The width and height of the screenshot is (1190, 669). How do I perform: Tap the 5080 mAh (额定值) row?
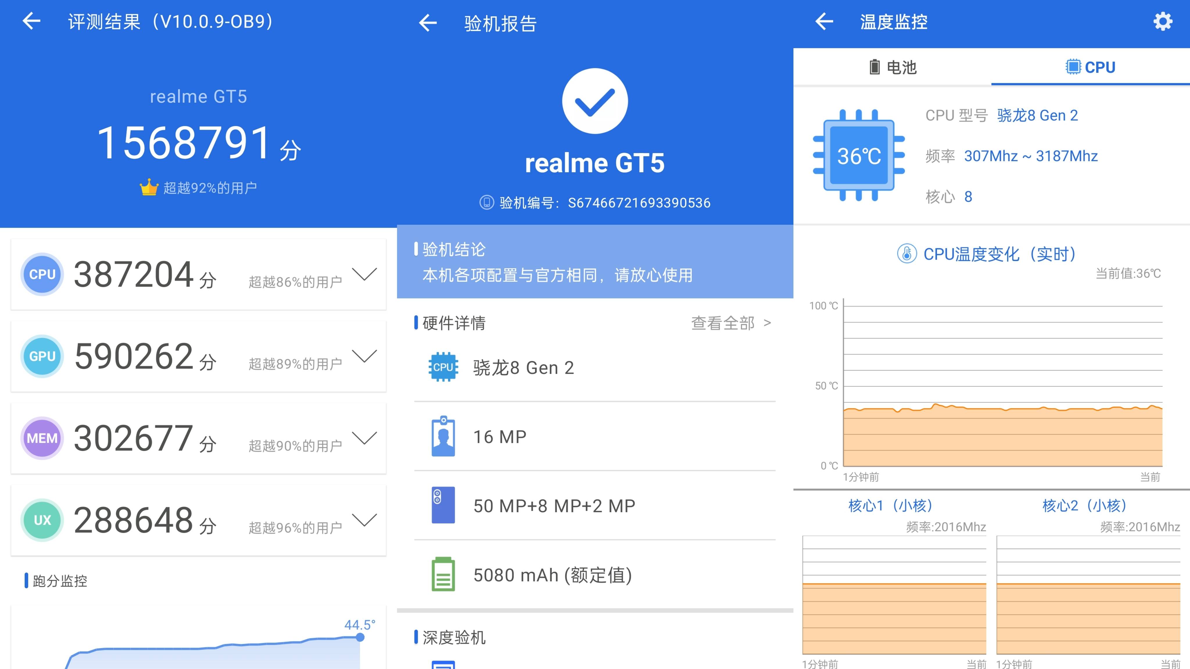(594, 575)
